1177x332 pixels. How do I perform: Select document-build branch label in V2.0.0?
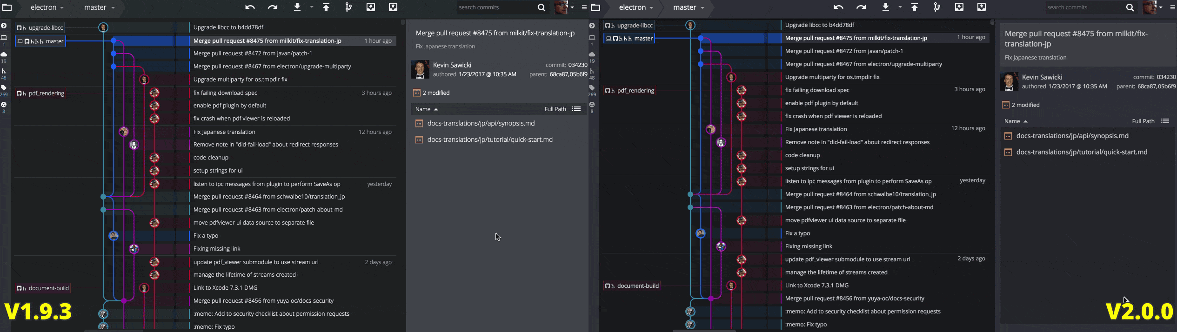(632, 286)
